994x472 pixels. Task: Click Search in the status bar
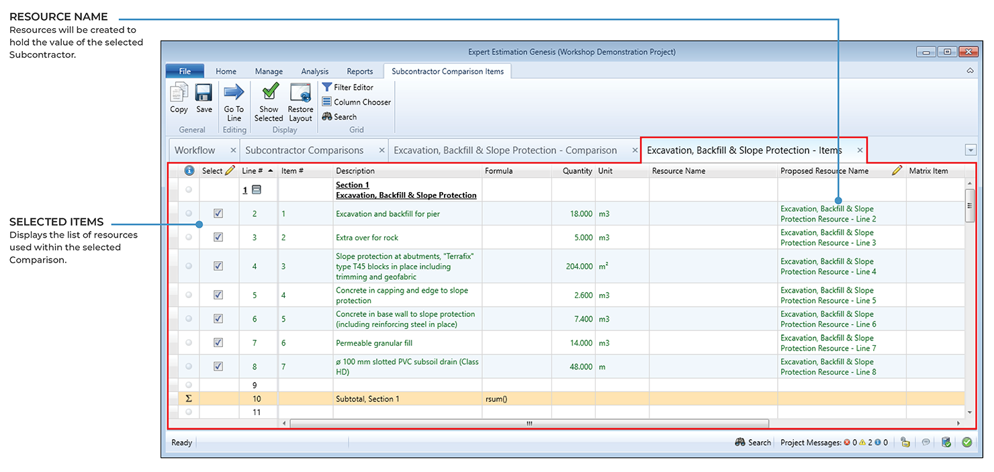click(753, 442)
